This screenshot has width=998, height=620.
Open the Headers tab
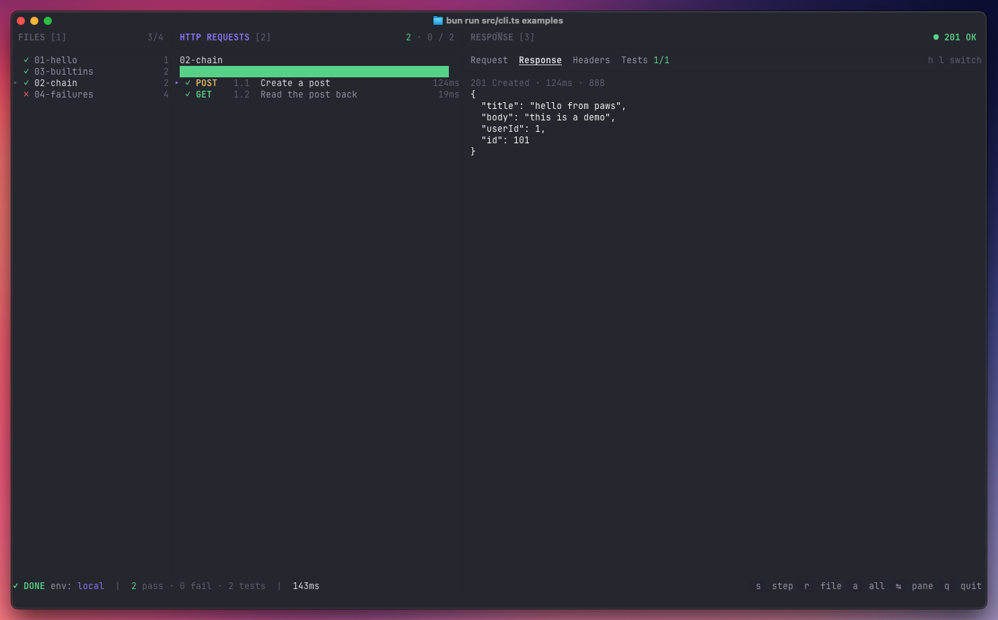592,61
